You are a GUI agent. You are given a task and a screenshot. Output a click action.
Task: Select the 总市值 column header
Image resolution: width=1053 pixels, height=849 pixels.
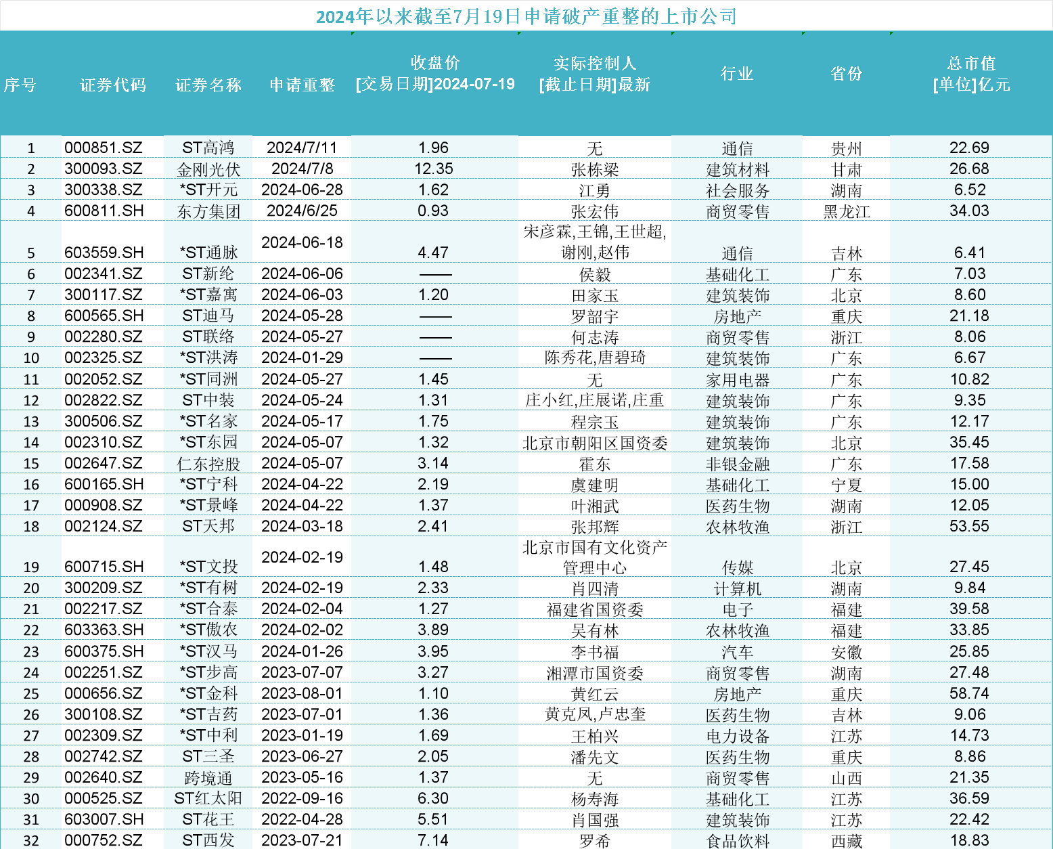[x=971, y=74]
